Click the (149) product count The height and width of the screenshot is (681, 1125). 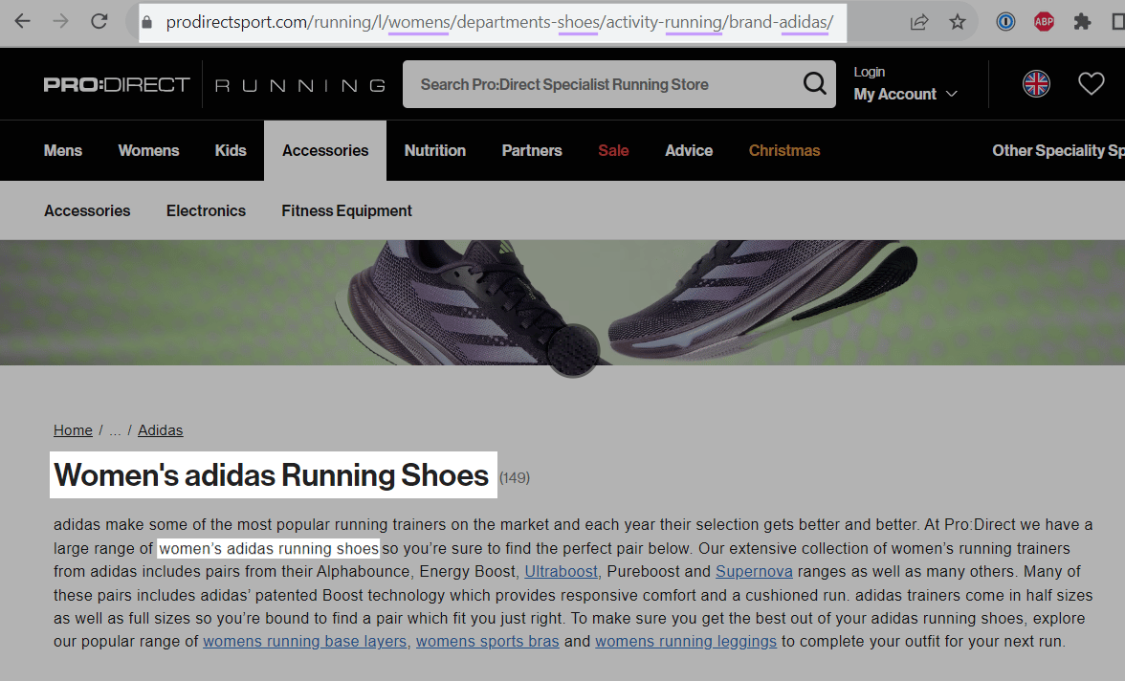(x=515, y=478)
